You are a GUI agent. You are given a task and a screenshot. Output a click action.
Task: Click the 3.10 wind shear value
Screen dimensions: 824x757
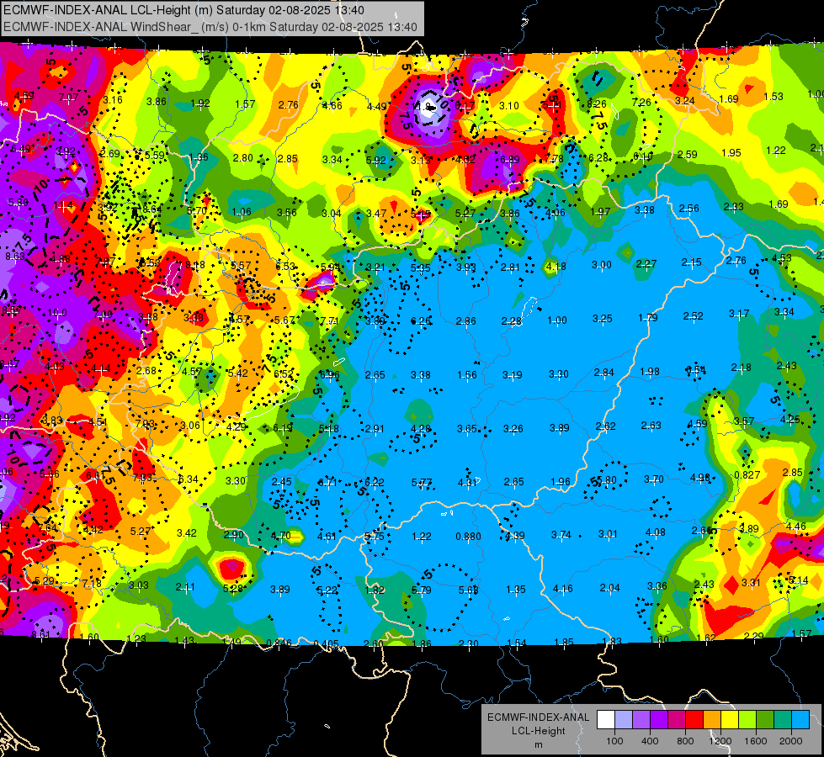(x=508, y=106)
